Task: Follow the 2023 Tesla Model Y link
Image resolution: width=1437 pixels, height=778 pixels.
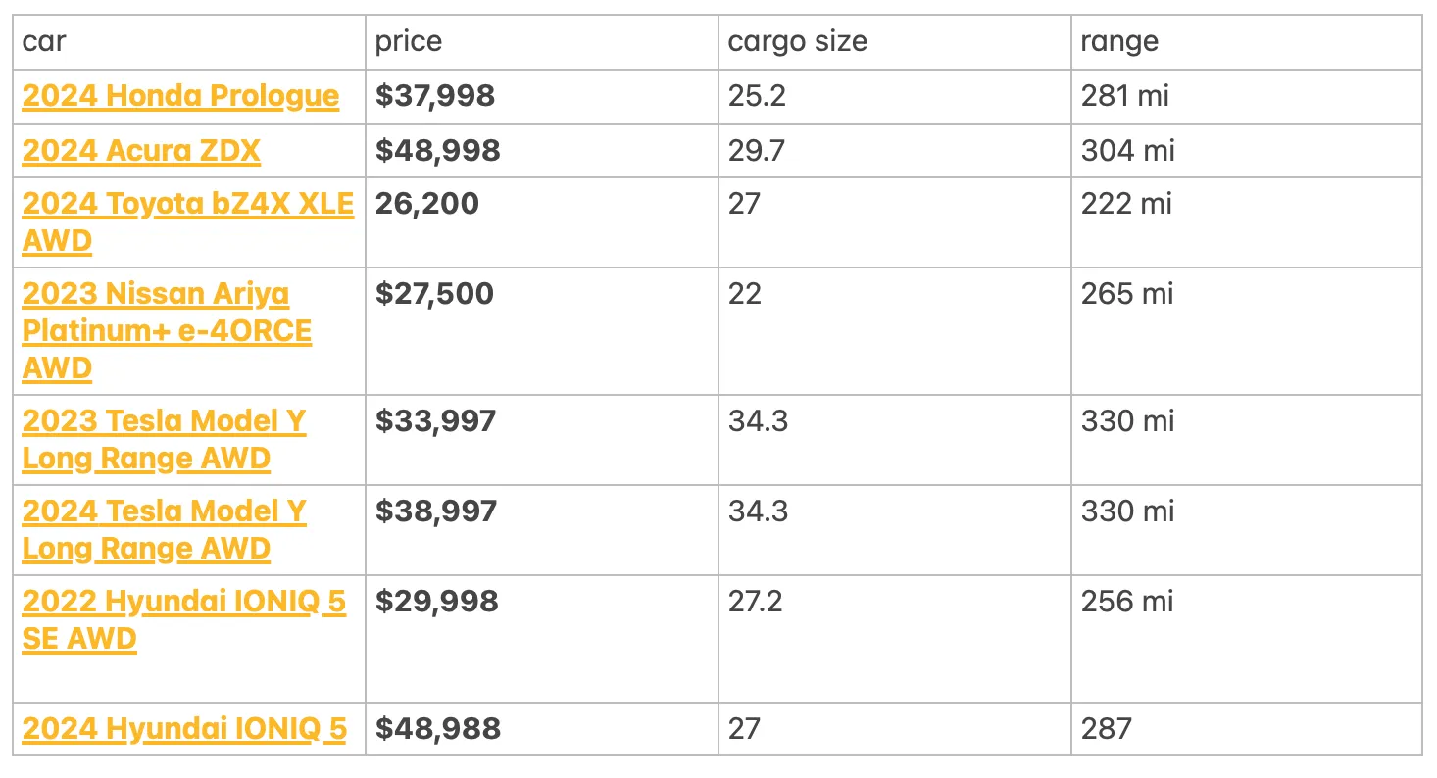Action: (x=164, y=422)
